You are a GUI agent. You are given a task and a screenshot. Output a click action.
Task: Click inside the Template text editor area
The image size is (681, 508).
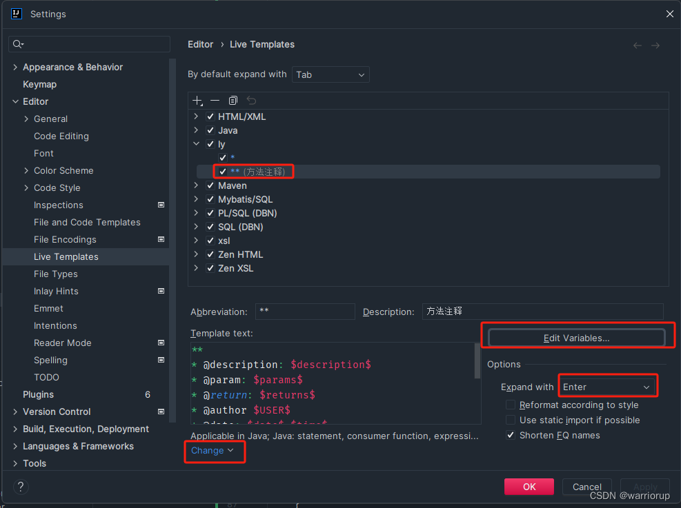click(x=333, y=383)
